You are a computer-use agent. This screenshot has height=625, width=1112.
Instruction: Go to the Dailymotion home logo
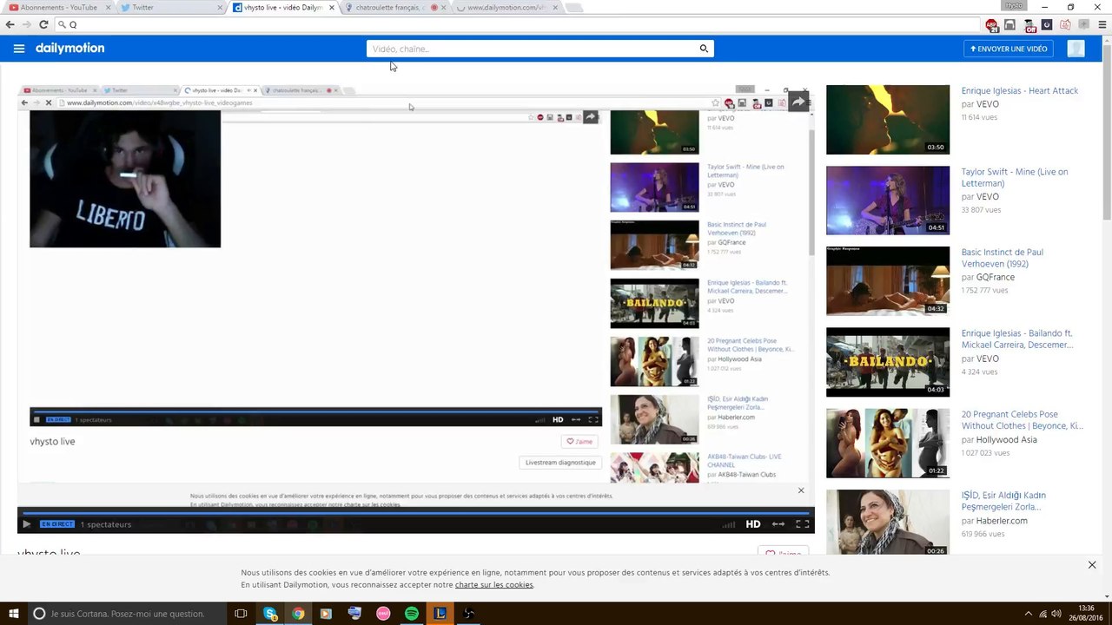[x=70, y=49]
